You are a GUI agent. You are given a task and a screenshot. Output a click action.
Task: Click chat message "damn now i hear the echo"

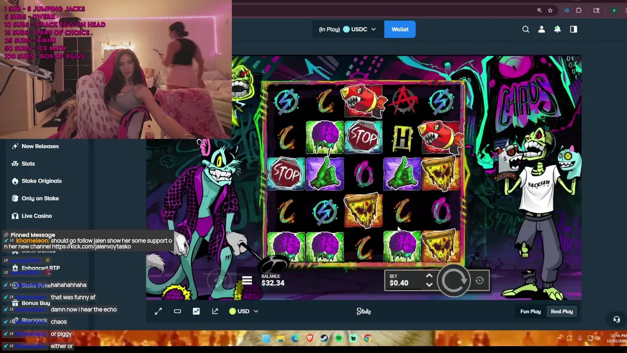pyautogui.click(x=84, y=309)
